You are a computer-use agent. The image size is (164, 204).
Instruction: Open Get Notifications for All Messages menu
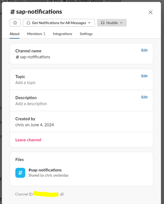coord(59,23)
